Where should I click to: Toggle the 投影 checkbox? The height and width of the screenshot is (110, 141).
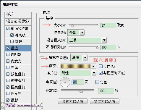click(x=8, y=100)
